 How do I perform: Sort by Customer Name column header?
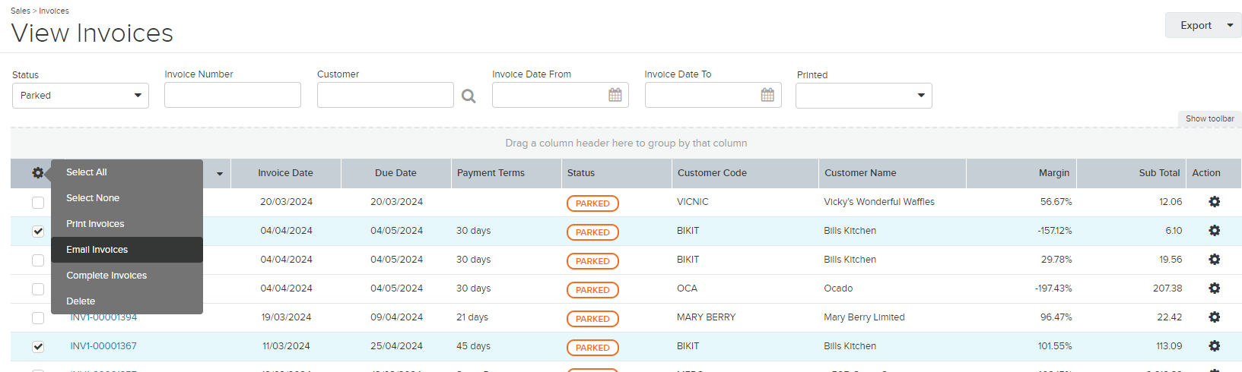(x=892, y=173)
